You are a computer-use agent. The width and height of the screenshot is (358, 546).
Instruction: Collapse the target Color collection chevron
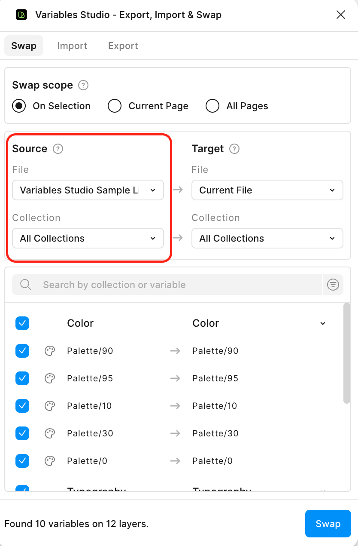[322, 323]
